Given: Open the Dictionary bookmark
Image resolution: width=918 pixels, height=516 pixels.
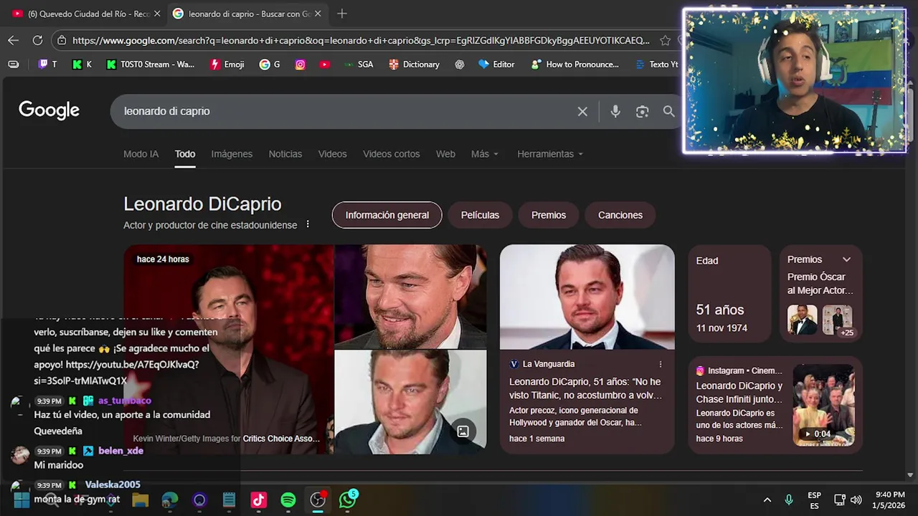Looking at the screenshot, I should pos(414,64).
